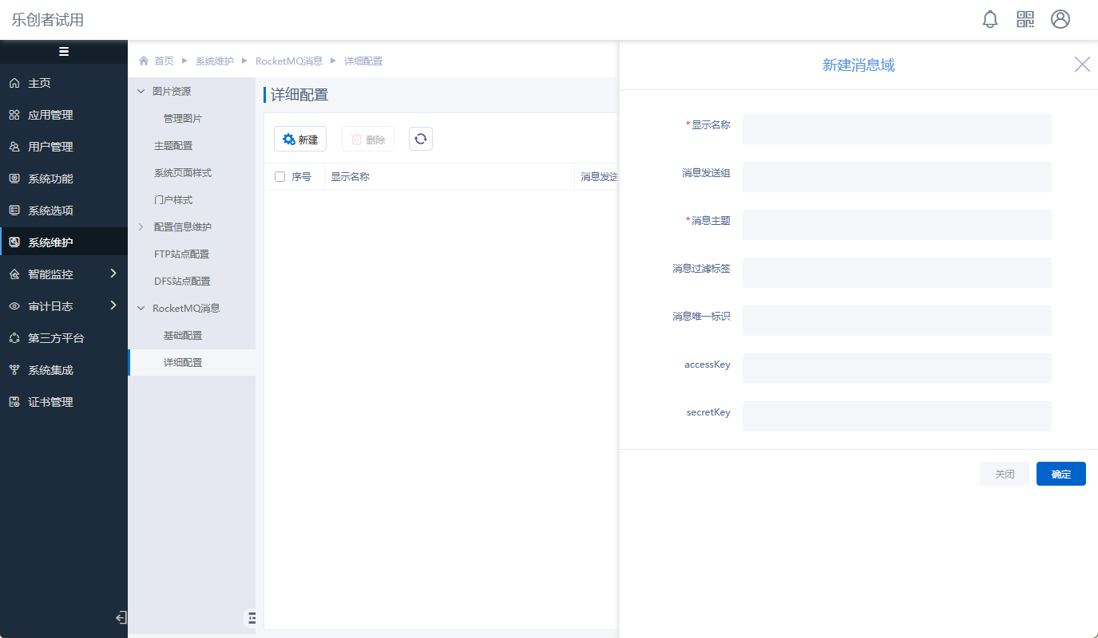Collapse the RocketMQ消息 tree node
Screen dimensions: 1098x638
(141, 309)
